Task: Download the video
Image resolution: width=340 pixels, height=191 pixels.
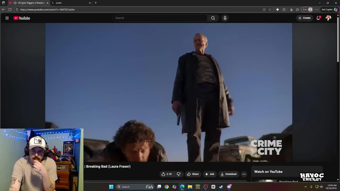Action: coord(228,174)
